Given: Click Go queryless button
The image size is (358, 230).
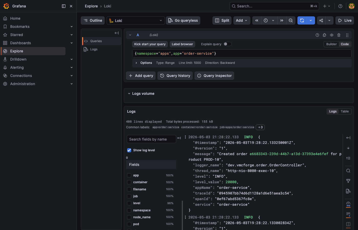Looking at the screenshot, I should click(183, 20).
